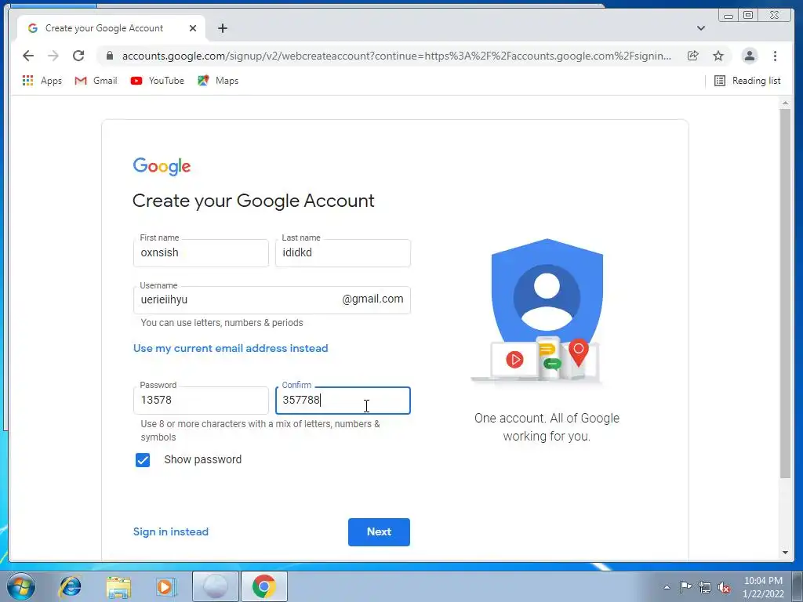Click the browser forward arrow
Viewport: 803px width, 602px height.
click(x=53, y=56)
